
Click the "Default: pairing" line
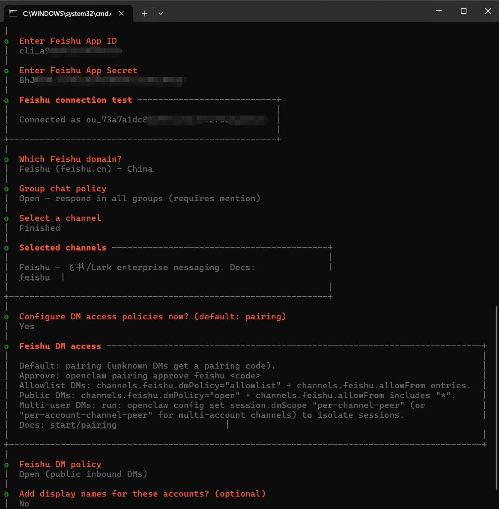point(147,366)
